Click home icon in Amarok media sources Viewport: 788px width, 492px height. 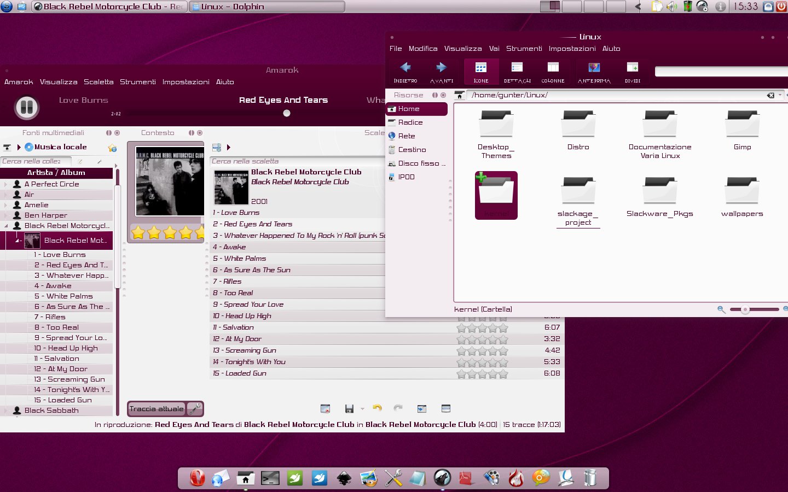(x=7, y=147)
